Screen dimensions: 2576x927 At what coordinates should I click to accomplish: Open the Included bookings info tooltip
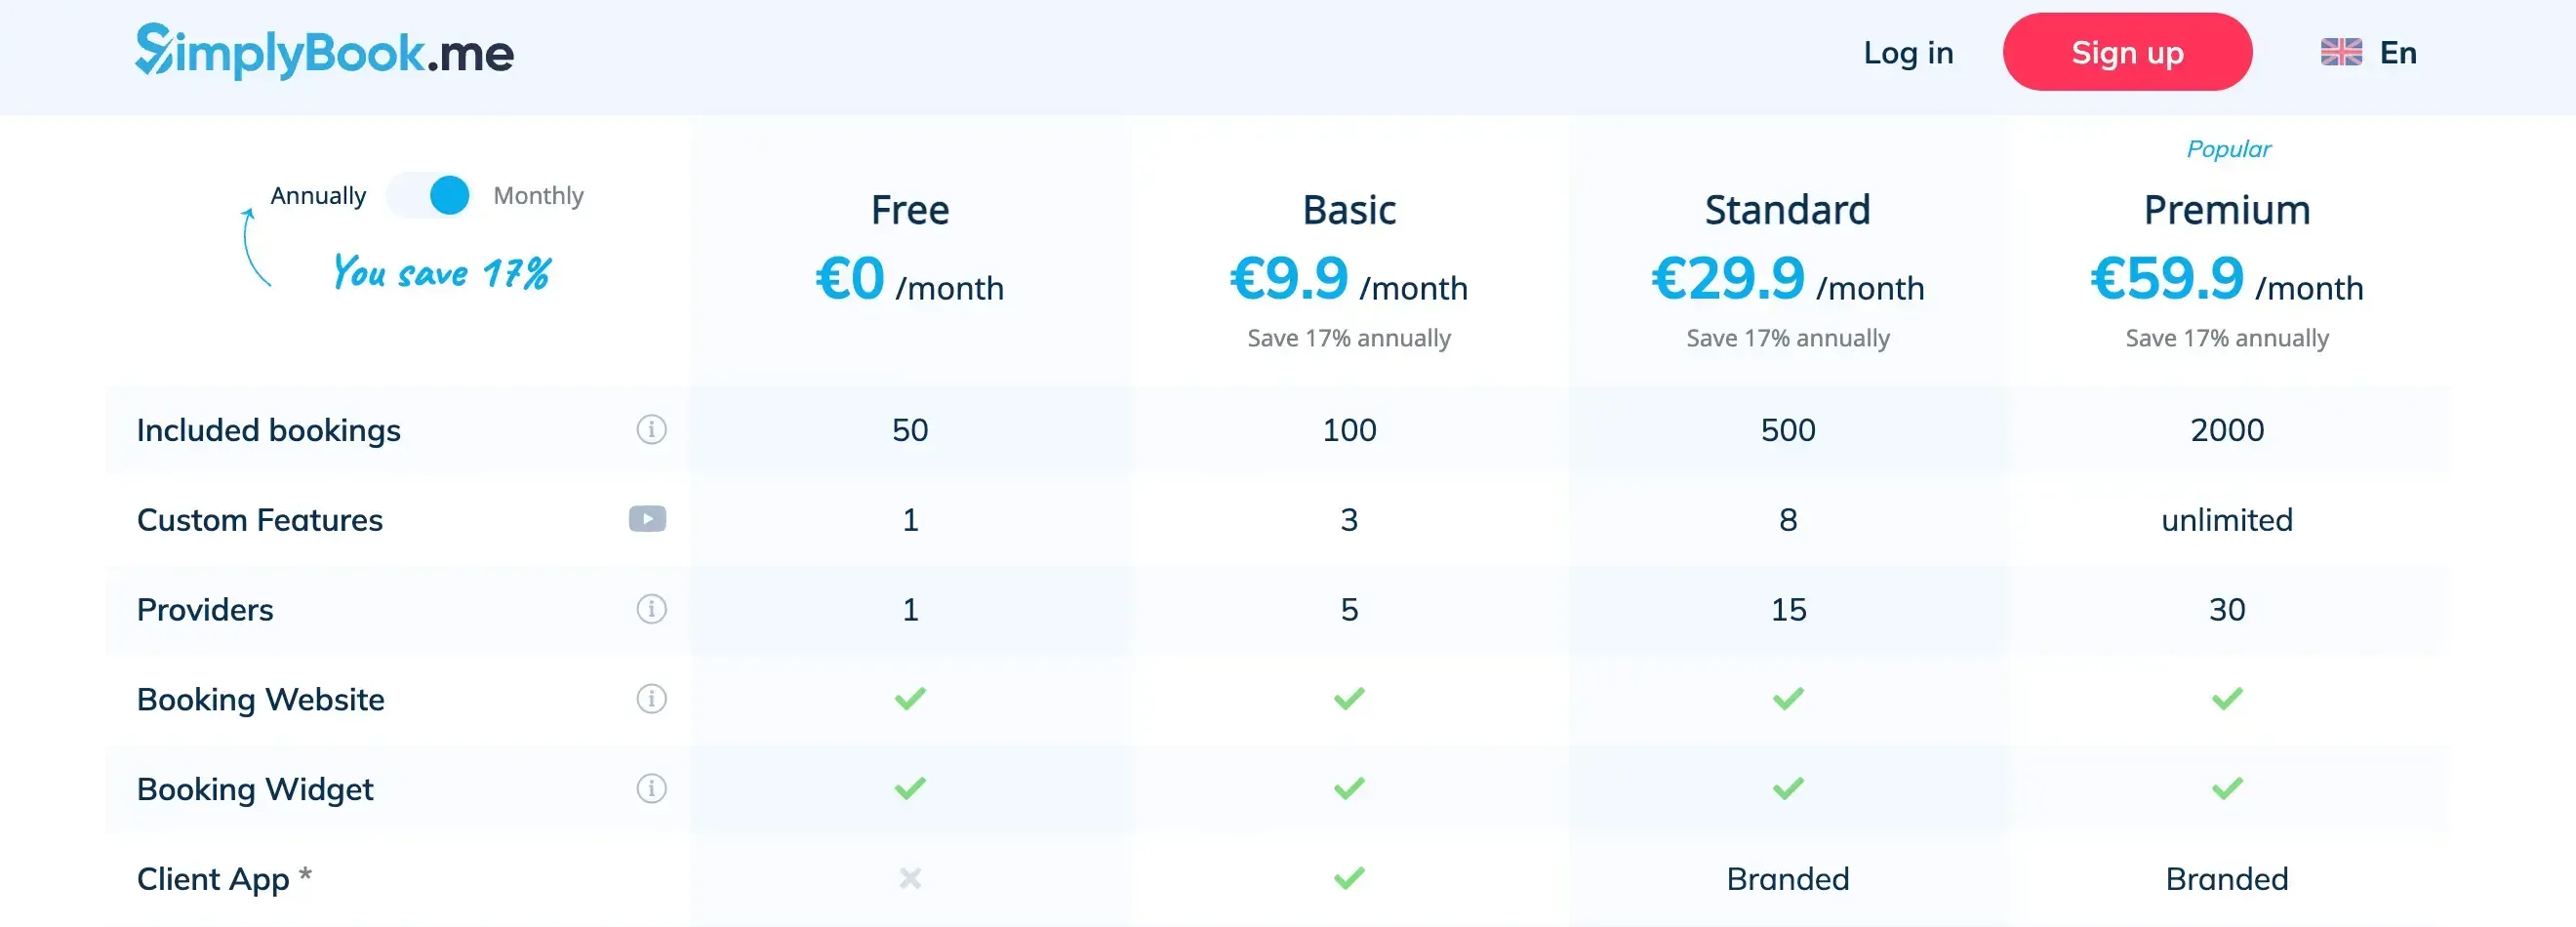tap(651, 430)
